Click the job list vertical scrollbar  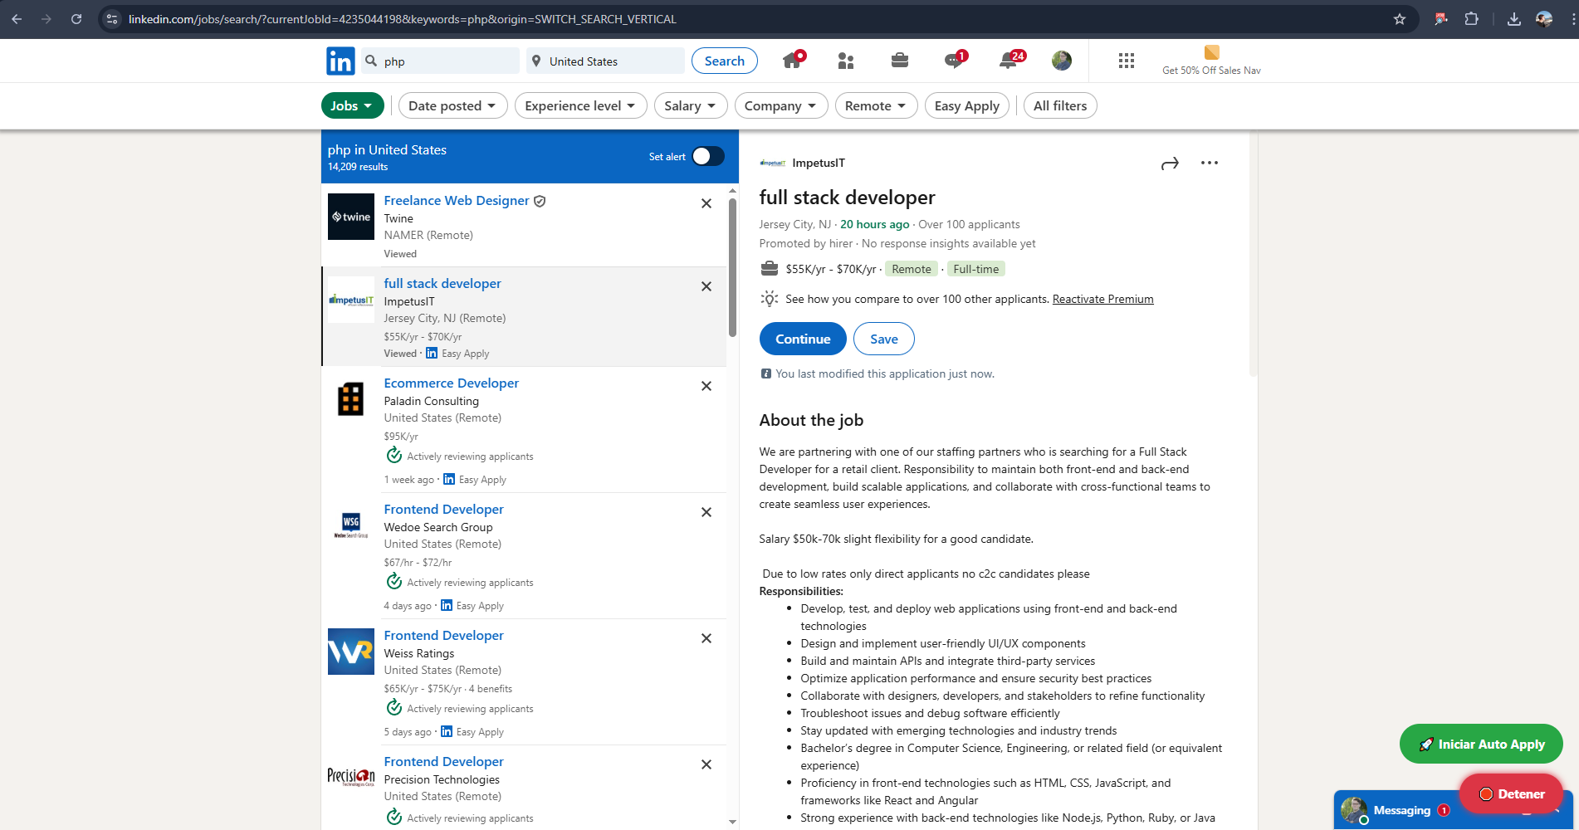[x=732, y=267]
